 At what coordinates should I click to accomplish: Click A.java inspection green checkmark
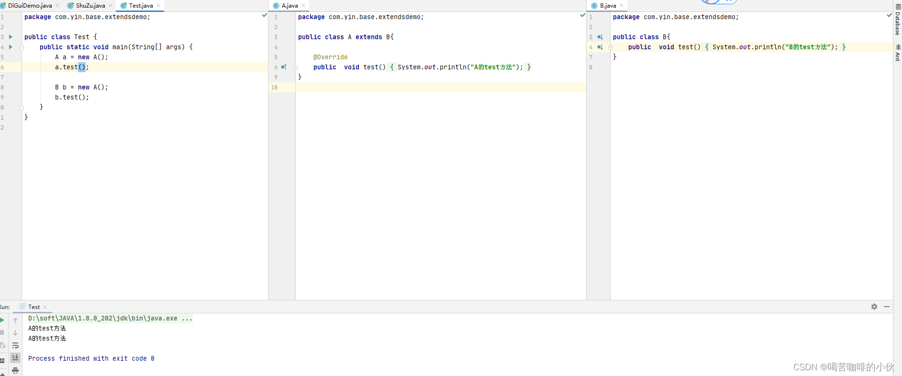click(582, 15)
